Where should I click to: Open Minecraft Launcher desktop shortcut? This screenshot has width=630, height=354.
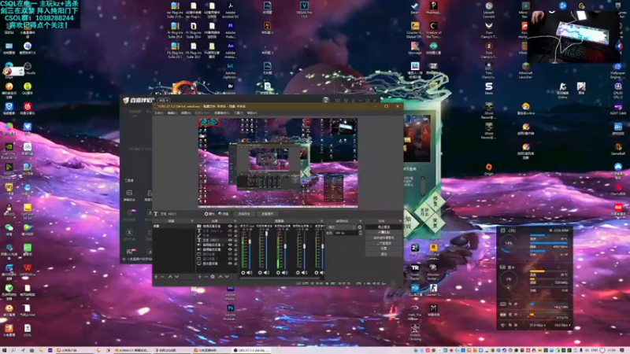coord(525,70)
